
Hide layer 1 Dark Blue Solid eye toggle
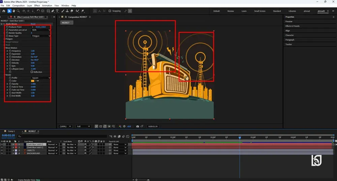2,145
